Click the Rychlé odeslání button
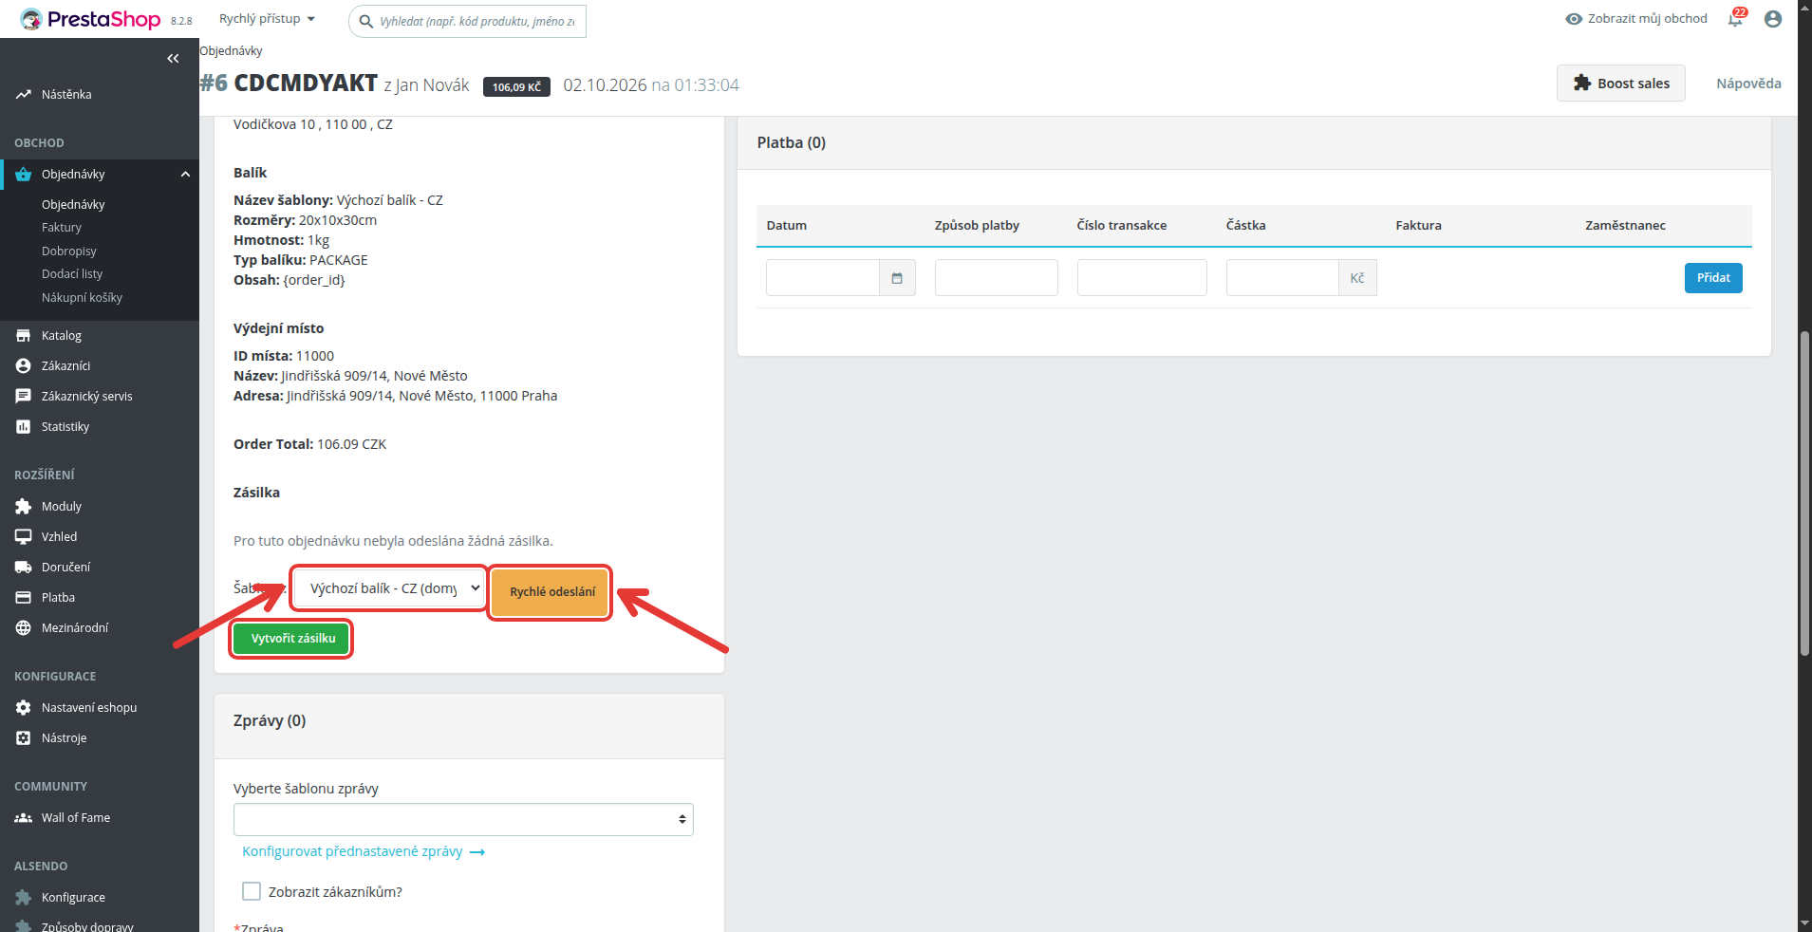This screenshot has height=932, width=1812. coord(551,592)
